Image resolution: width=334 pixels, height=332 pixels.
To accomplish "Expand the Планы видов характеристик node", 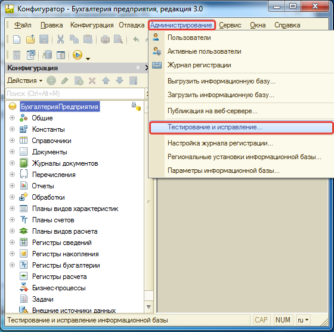I will click(12, 208).
